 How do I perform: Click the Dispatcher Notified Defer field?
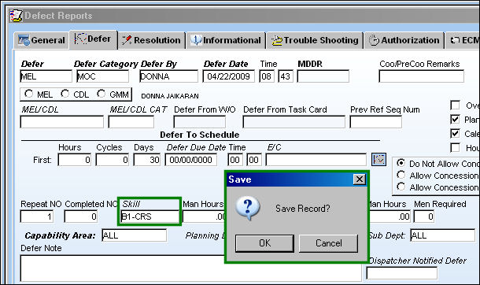[401, 273]
